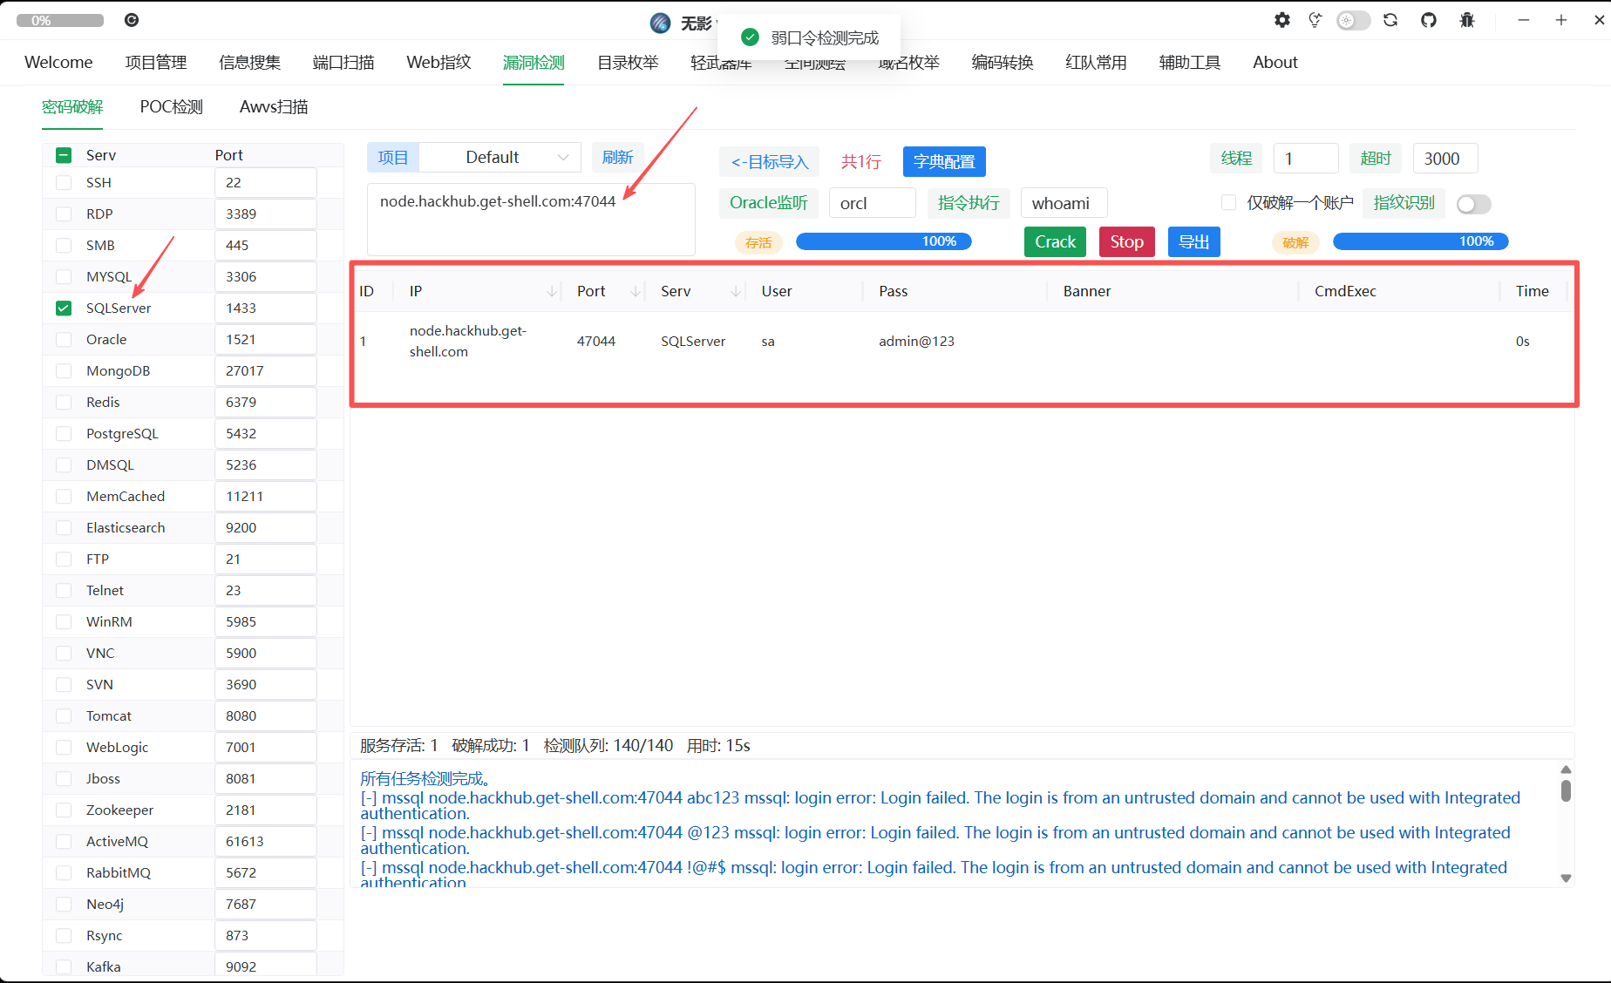Open the GitHub icon in titlebar

tap(1429, 19)
